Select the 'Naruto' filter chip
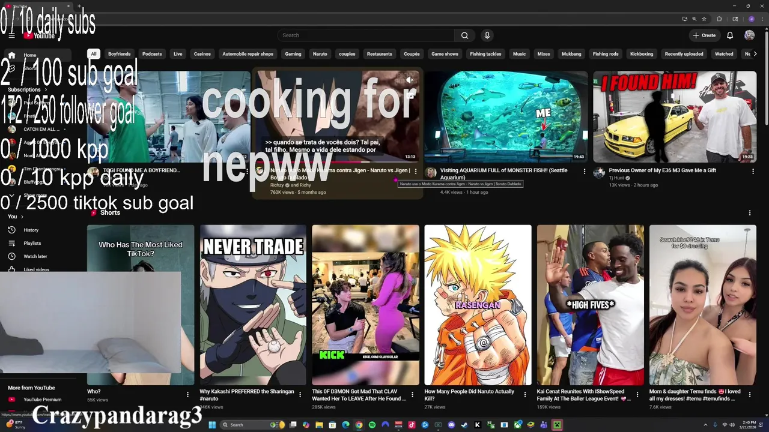The height and width of the screenshot is (432, 769). pos(320,54)
